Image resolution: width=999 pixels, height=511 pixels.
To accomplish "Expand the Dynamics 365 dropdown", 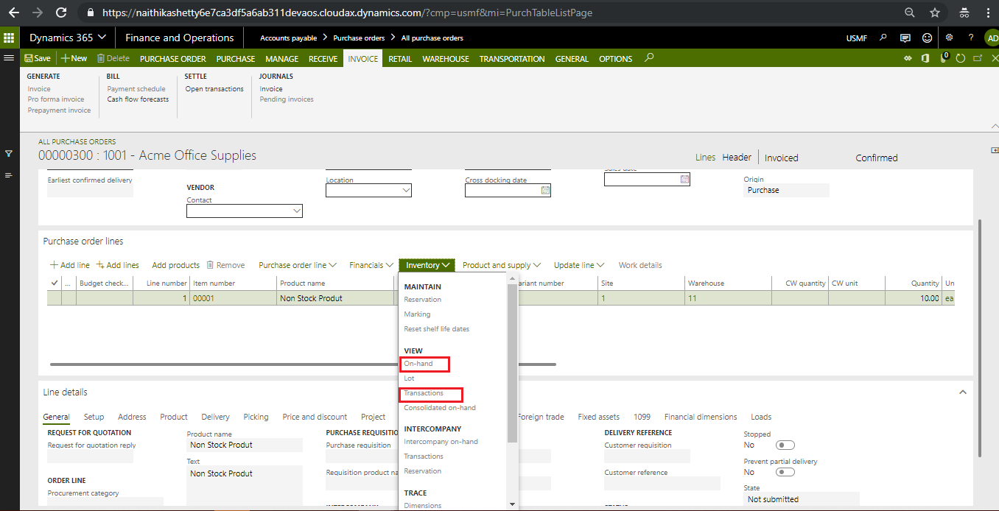I will (x=68, y=38).
